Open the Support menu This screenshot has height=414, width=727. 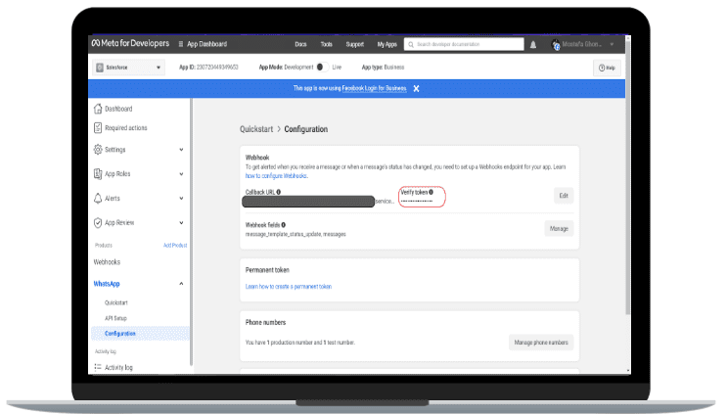[354, 44]
